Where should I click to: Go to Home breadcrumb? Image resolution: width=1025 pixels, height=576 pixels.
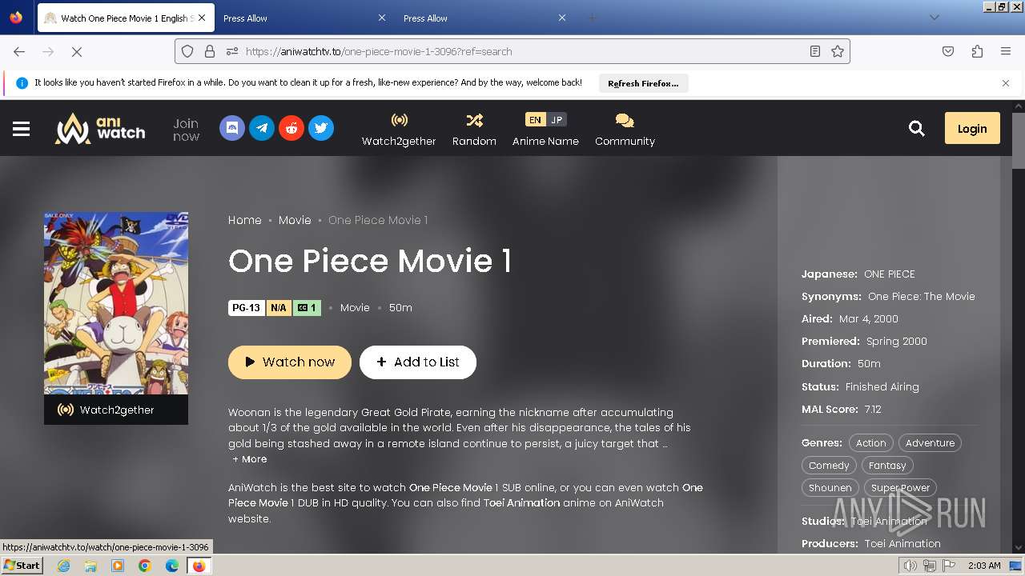[x=245, y=220]
